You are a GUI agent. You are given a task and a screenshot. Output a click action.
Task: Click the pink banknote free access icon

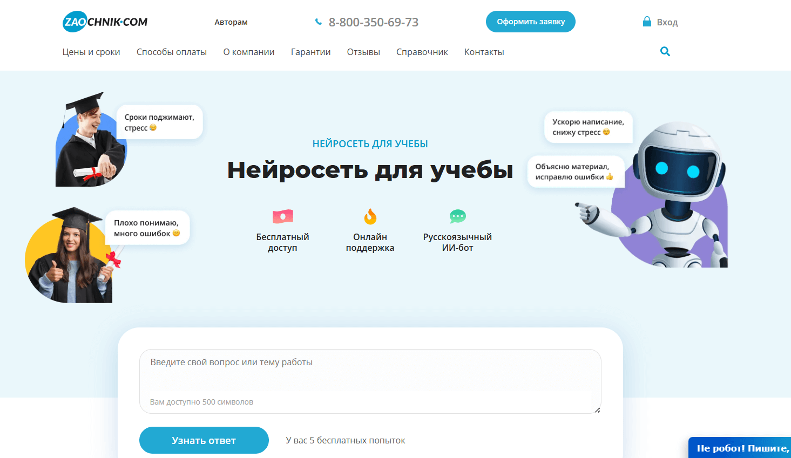click(283, 216)
